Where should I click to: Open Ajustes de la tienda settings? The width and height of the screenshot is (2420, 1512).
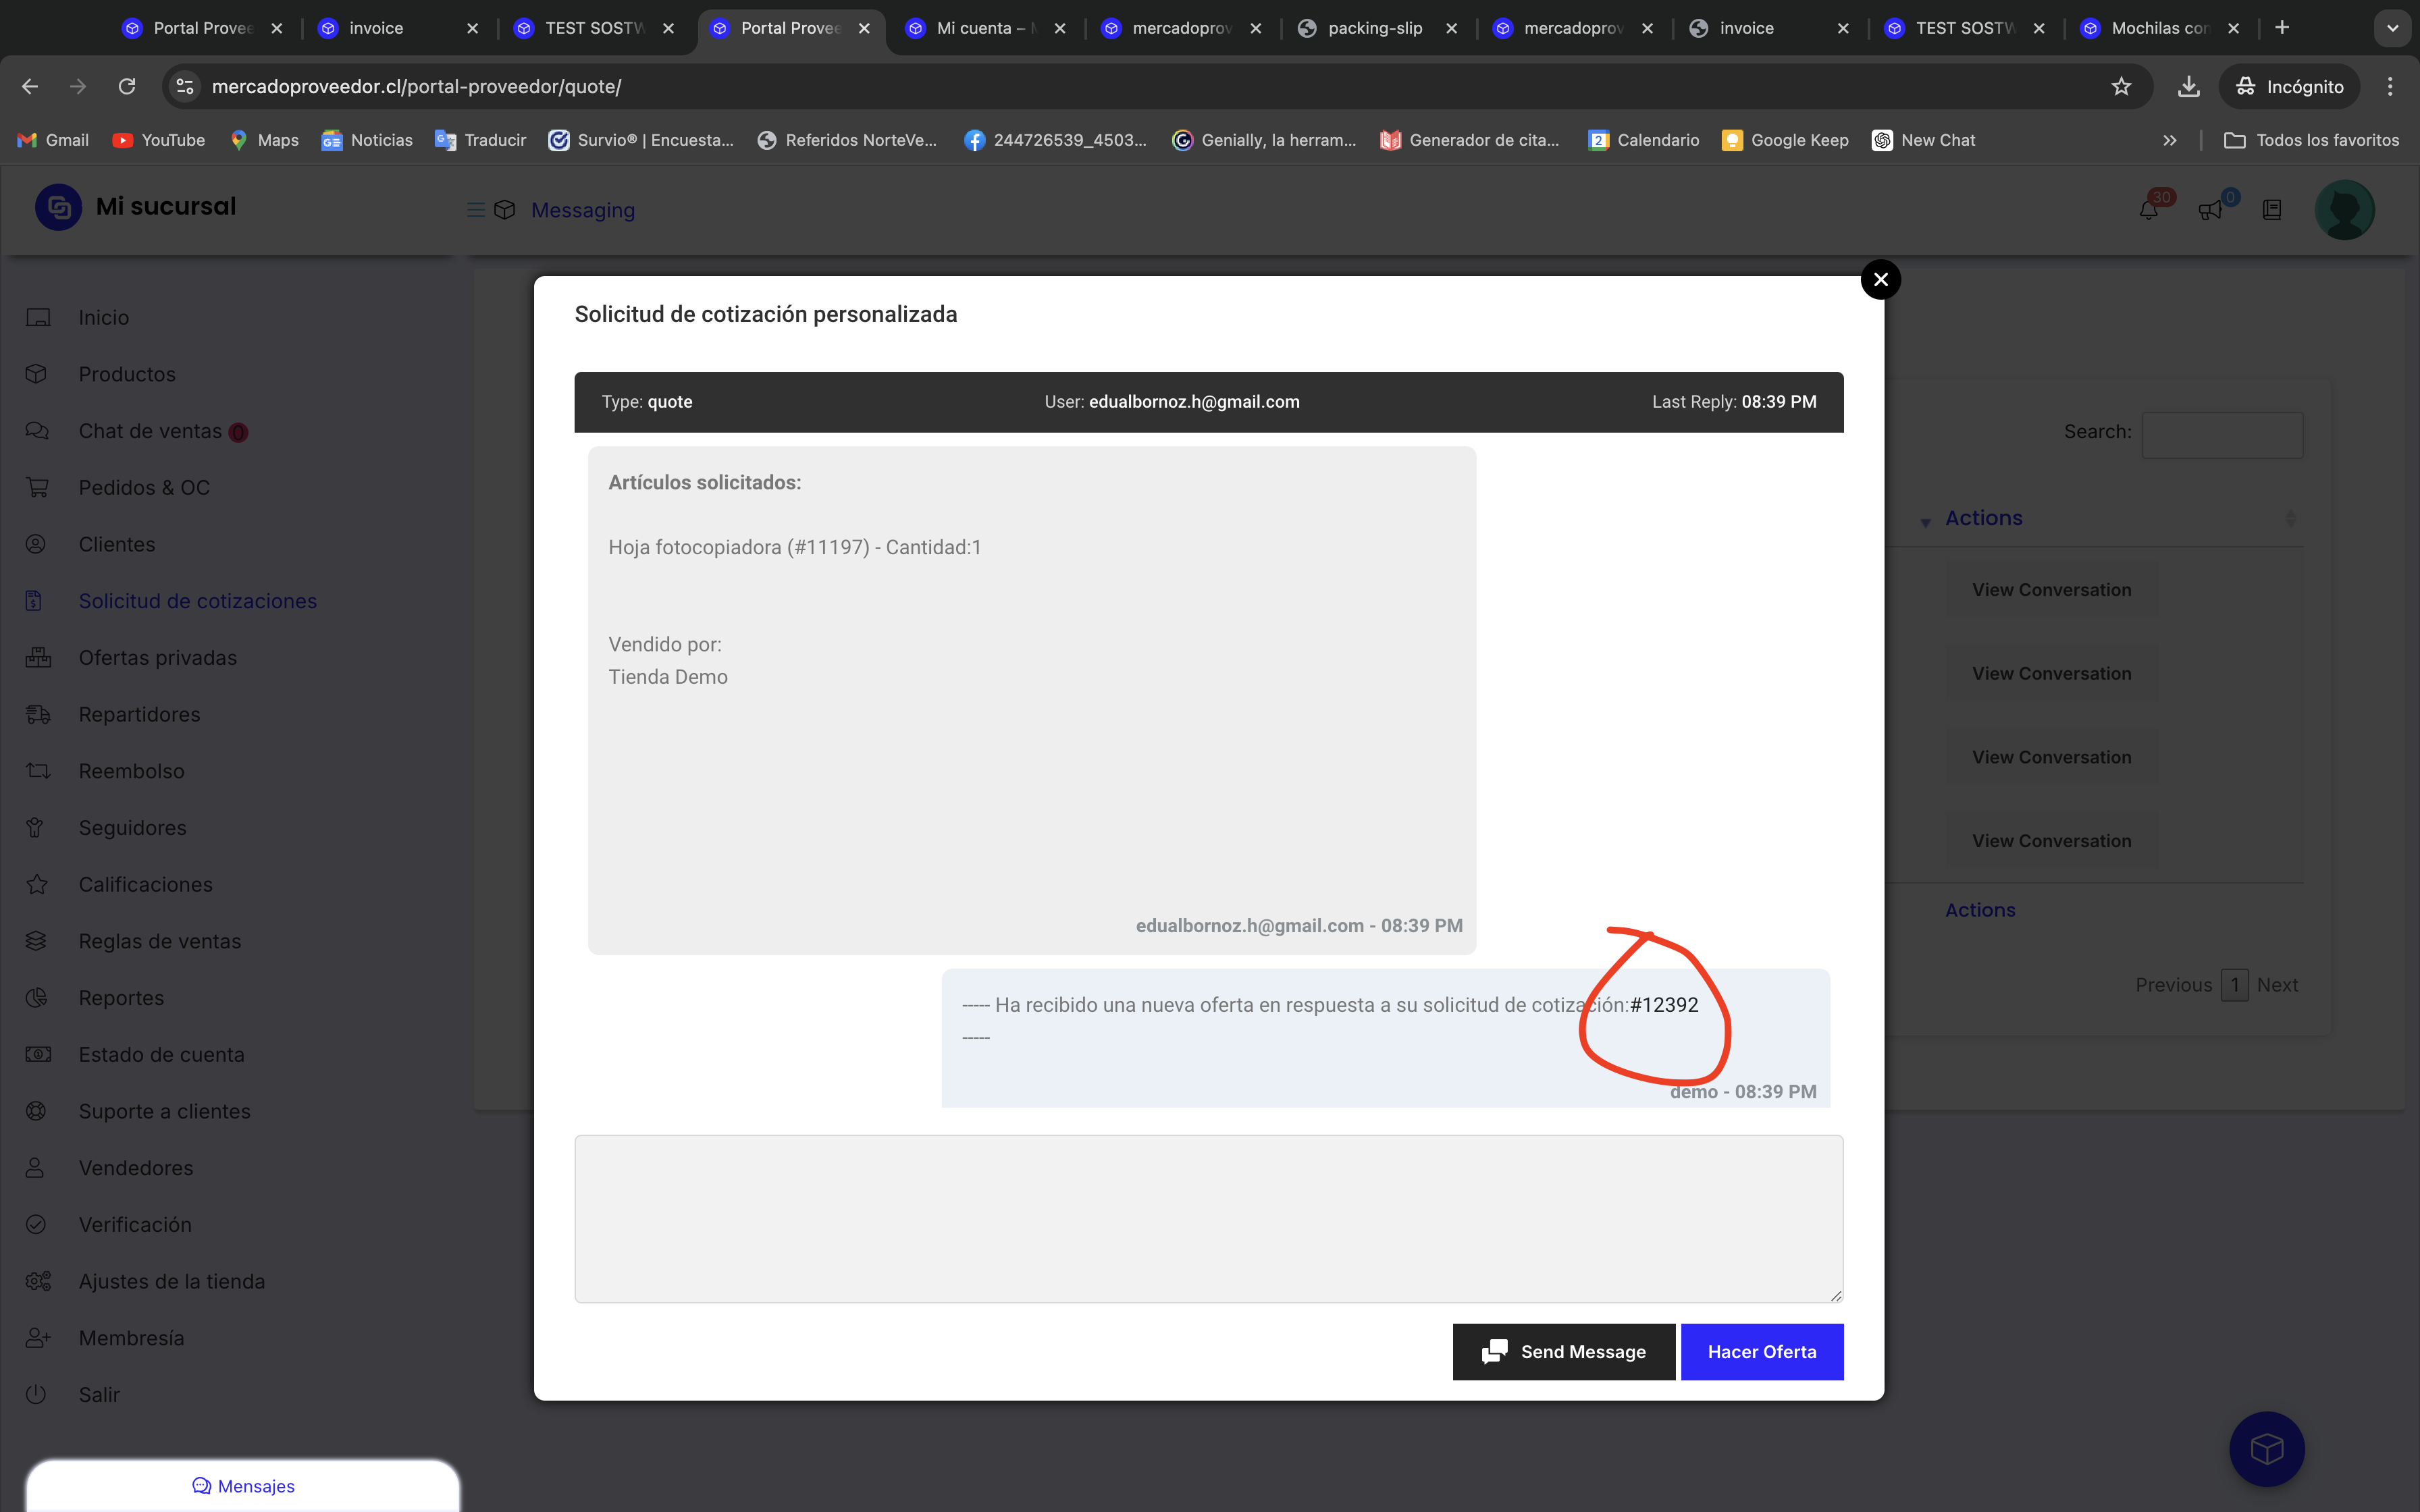tap(172, 1281)
